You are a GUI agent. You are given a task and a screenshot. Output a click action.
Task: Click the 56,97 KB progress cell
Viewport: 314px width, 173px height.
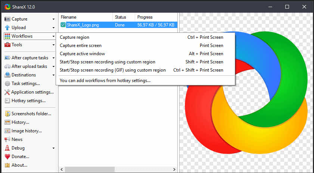point(156,25)
